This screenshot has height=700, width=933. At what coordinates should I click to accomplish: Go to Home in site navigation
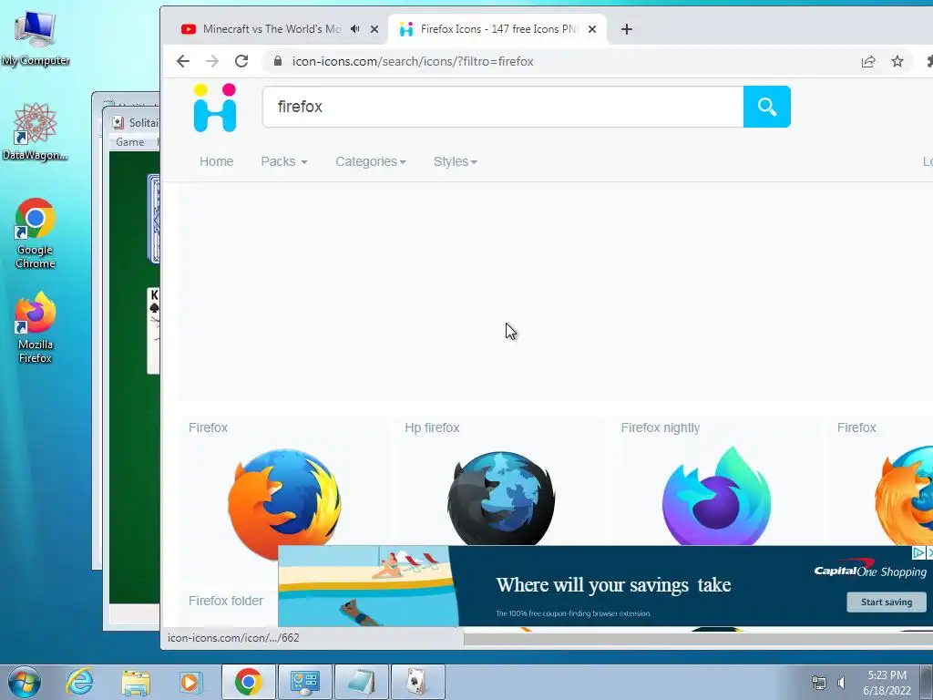click(x=217, y=161)
